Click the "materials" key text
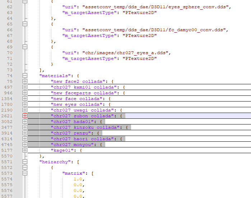The height and width of the screenshot is (198, 251). [55, 76]
